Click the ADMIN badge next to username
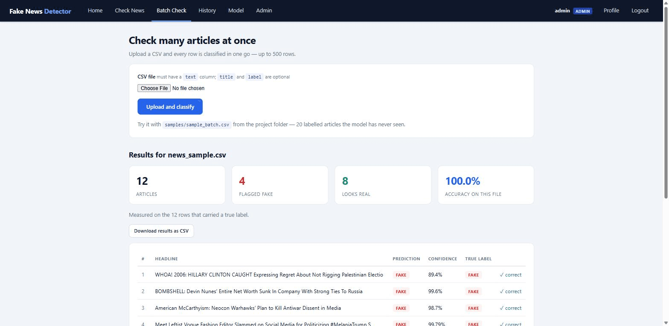The image size is (669, 326). pyautogui.click(x=582, y=11)
